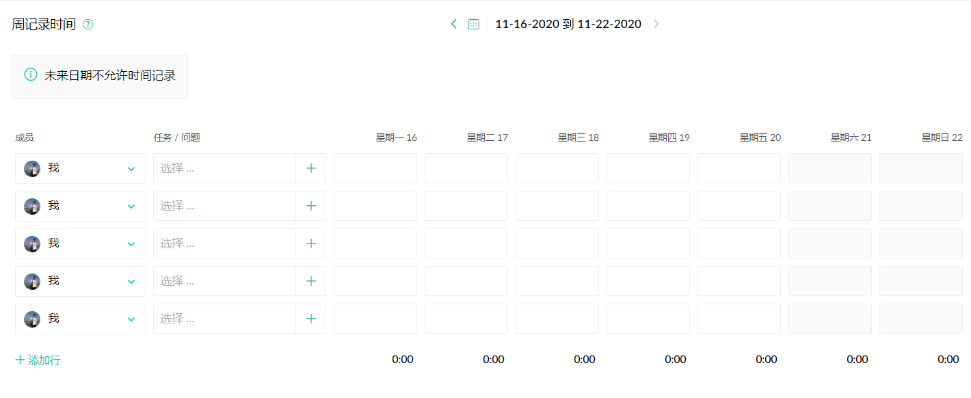Click the plus icon in second task row
This screenshot has width=971, height=398.
(x=311, y=206)
